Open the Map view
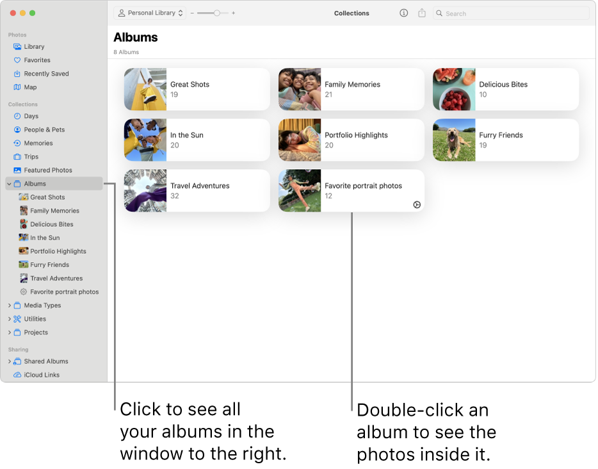598x469 pixels. (29, 86)
